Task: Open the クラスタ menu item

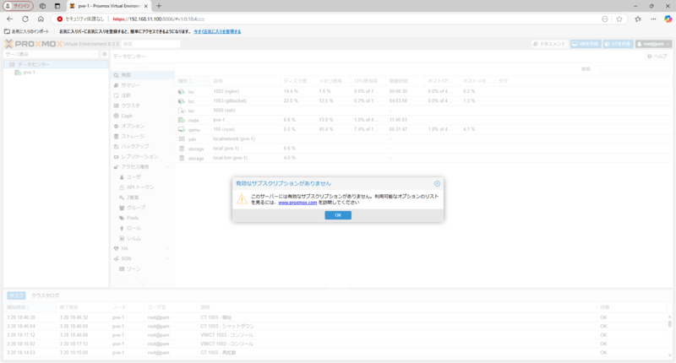Action: [142, 106]
